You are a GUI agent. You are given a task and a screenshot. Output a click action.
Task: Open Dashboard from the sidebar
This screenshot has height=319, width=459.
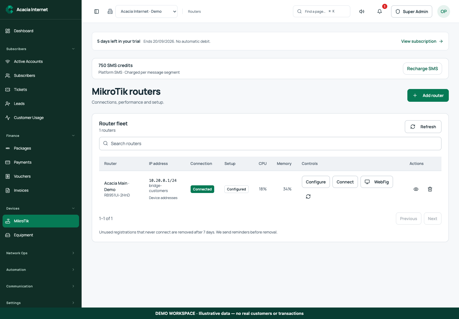coord(41,31)
